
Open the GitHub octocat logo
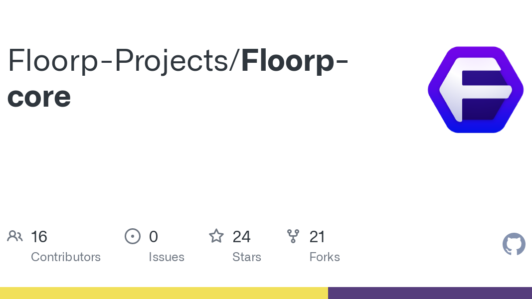(514, 244)
